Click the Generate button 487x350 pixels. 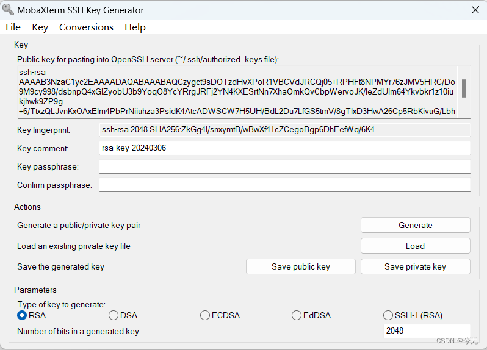point(415,225)
